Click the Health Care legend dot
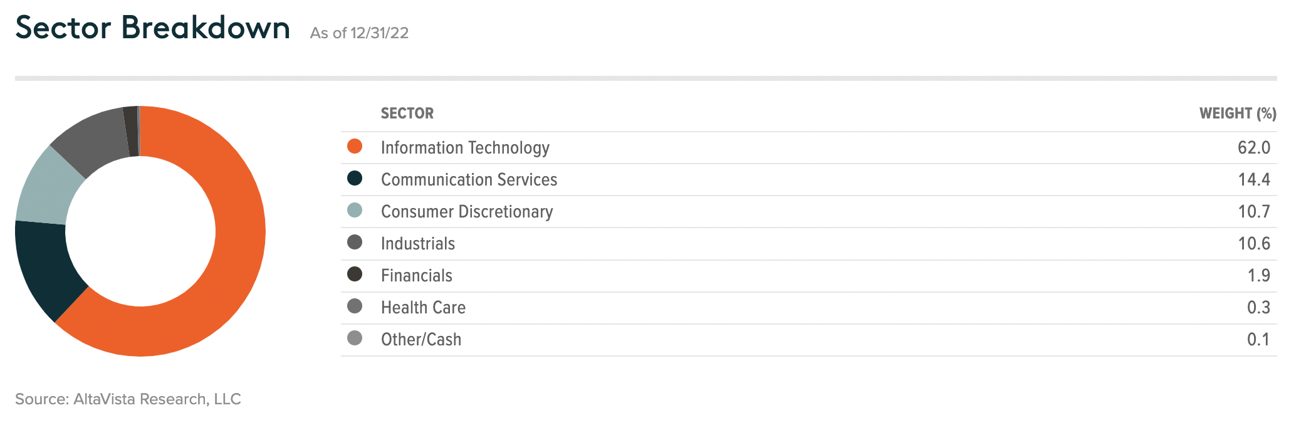The height and width of the screenshot is (435, 1316). pyautogui.click(x=355, y=306)
